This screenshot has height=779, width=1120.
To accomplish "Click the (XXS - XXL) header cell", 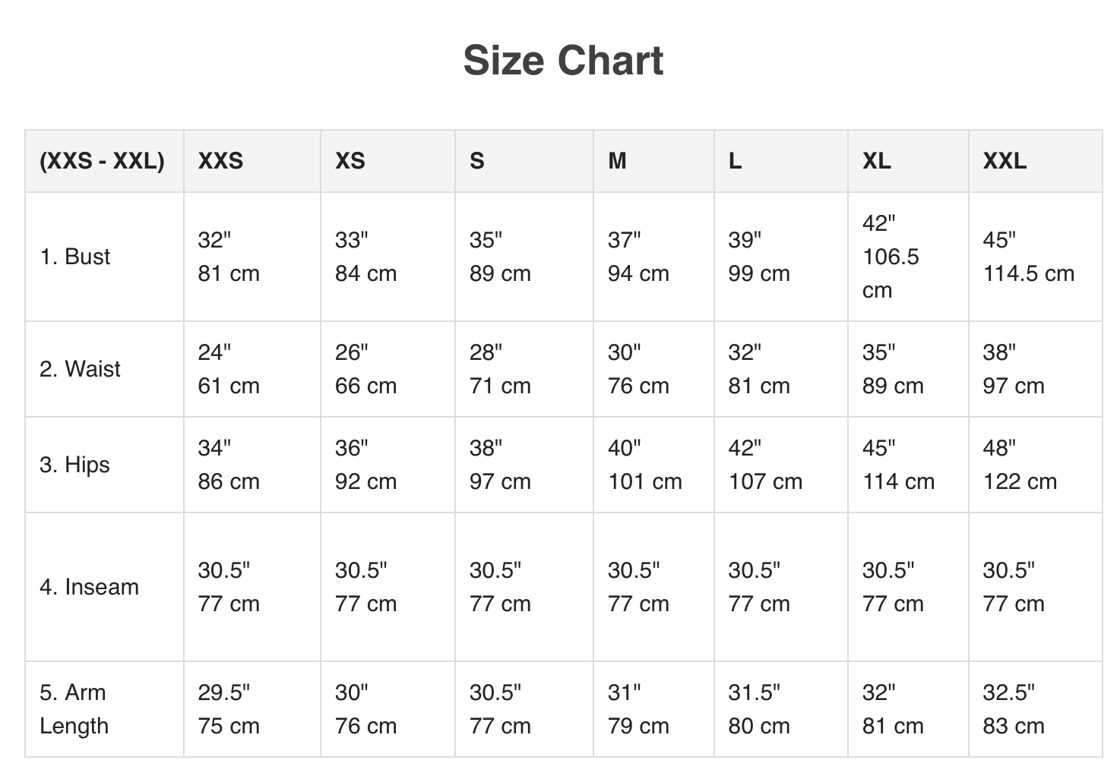I will (x=102, y=161).
